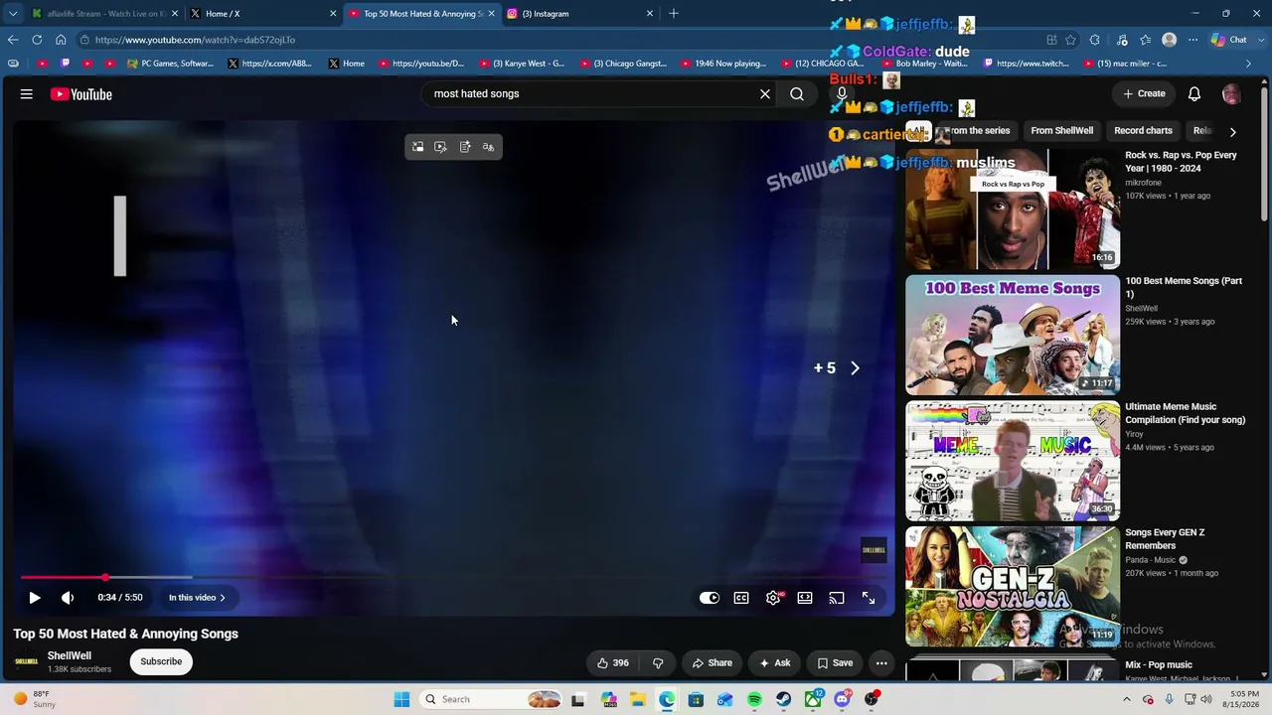Open Discord from the taskbar

coord(843,699)
